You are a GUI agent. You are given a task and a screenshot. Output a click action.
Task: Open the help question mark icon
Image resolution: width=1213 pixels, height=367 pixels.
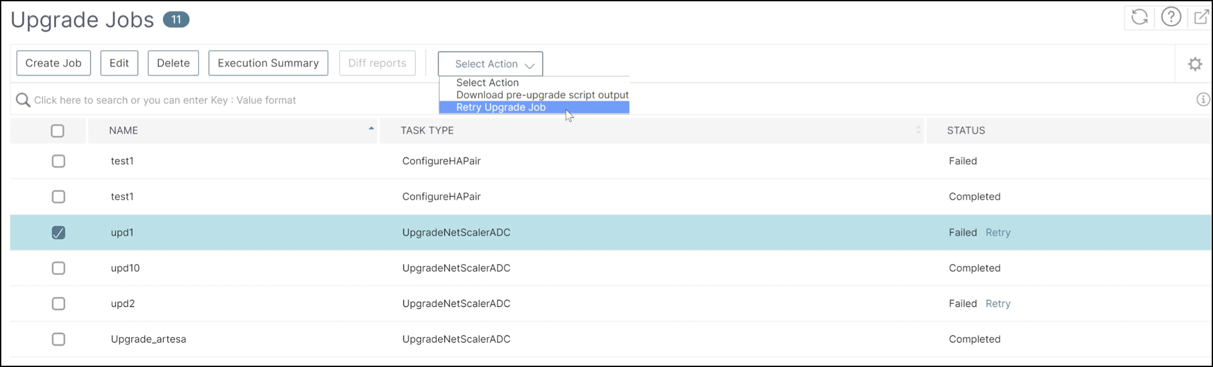click(1171, 17)
